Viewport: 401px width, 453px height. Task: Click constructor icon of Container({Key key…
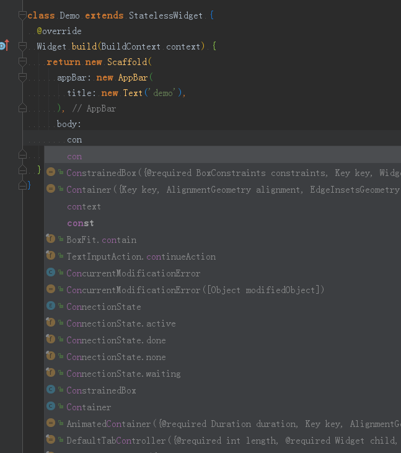pos(51,188)
